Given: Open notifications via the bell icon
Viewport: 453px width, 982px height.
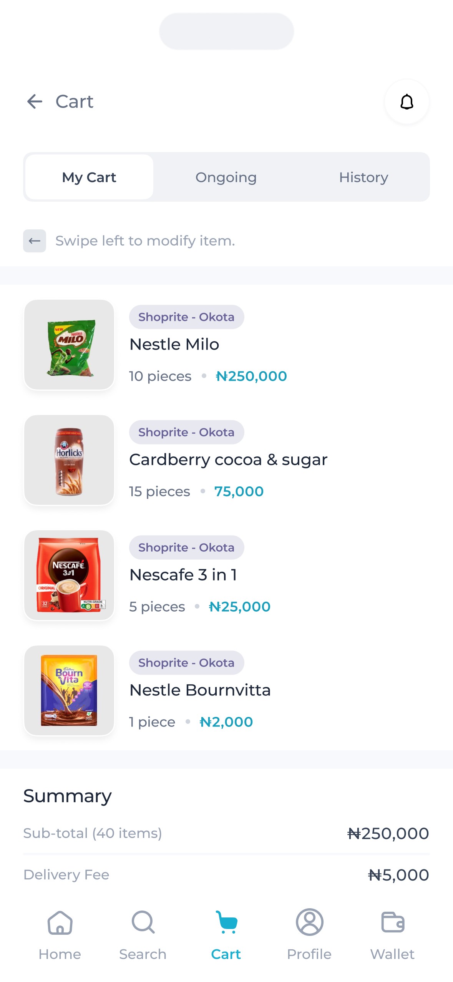Looking at the screenshot, I should [x=407, y=102].
